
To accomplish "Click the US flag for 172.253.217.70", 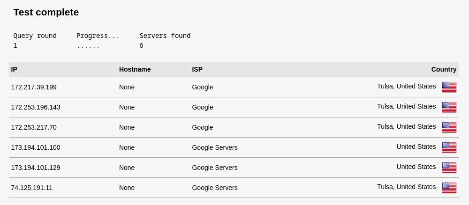I will coord(449,127).
